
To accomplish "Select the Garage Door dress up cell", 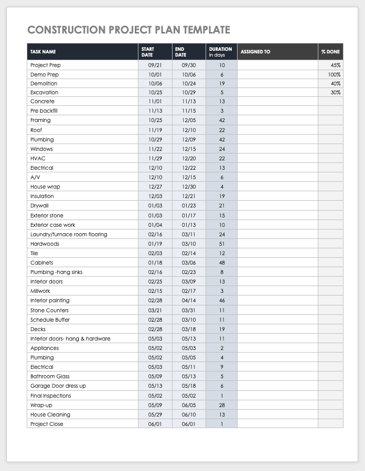I will 58,386.
